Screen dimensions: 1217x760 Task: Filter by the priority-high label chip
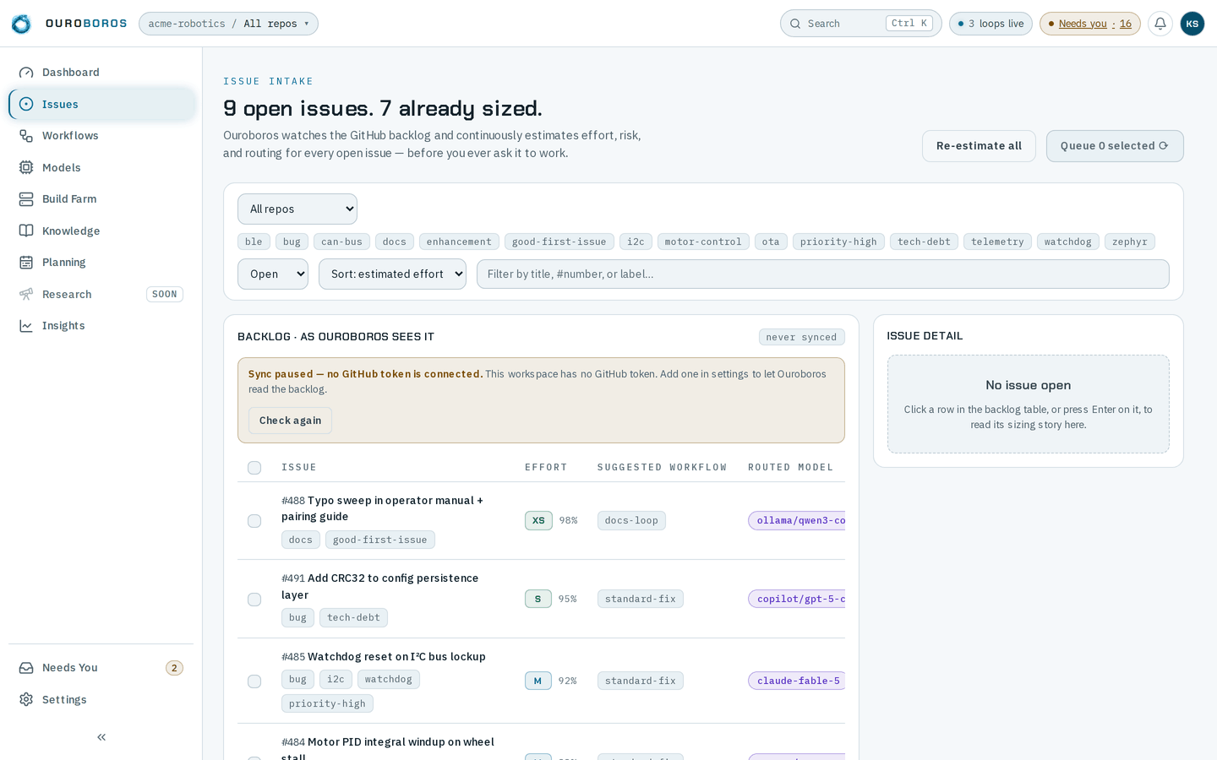click(x=838, y=242)
